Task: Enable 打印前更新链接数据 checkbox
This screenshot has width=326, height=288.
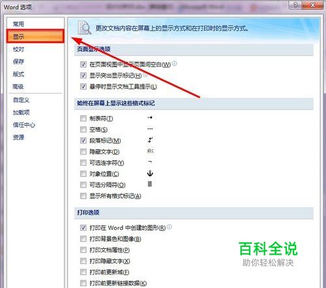Action: [83, 283]
